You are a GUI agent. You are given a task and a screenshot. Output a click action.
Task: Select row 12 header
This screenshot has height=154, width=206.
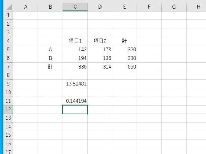click(x=8, y=109)
